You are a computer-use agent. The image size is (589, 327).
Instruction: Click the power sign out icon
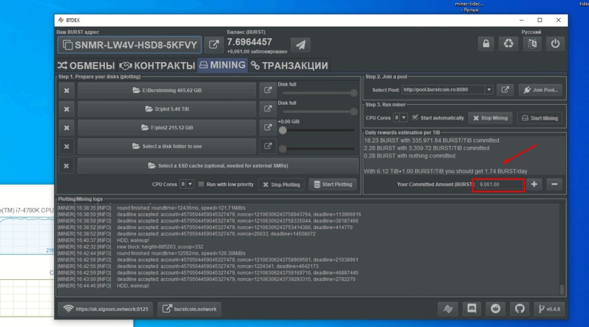pos(555,44)
